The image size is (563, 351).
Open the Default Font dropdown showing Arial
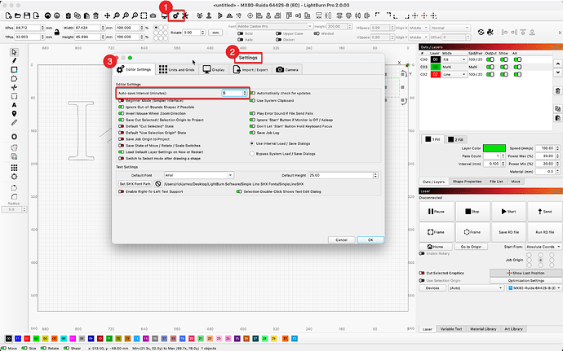tap(199, 175)
